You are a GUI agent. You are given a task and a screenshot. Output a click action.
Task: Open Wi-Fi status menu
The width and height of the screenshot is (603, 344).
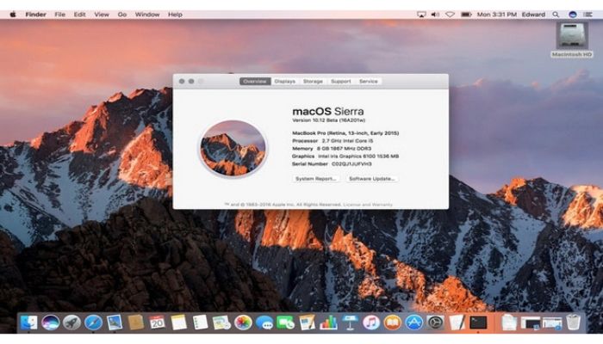(450, 15)
